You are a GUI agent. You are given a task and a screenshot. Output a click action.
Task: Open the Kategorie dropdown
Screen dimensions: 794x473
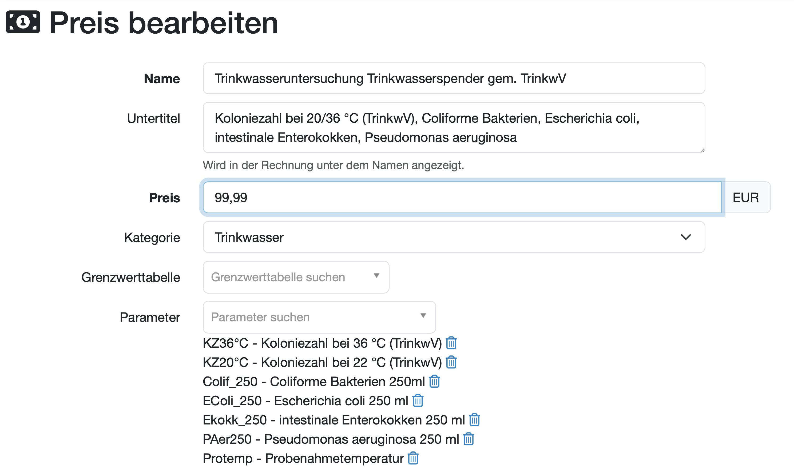click(686, 237)
